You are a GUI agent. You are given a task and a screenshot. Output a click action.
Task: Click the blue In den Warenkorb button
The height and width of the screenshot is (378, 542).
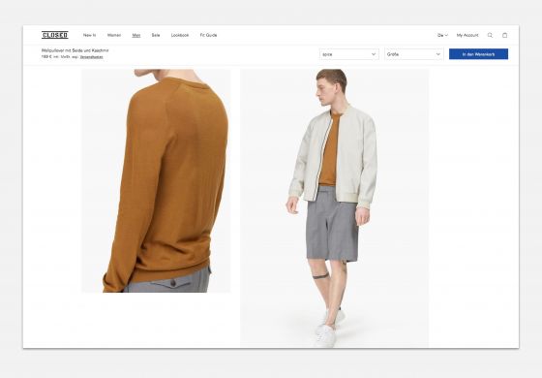(x=478, y=54)
